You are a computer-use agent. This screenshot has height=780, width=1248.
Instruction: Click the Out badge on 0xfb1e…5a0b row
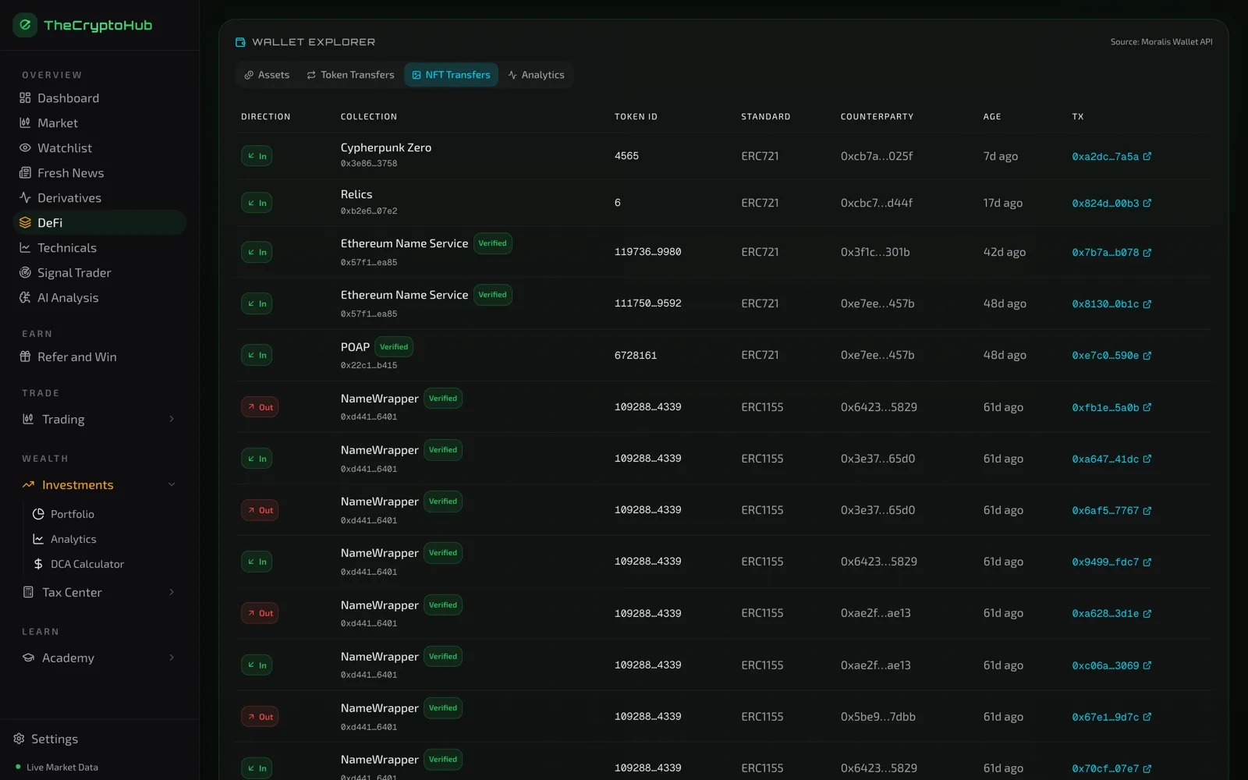point(260,407)
